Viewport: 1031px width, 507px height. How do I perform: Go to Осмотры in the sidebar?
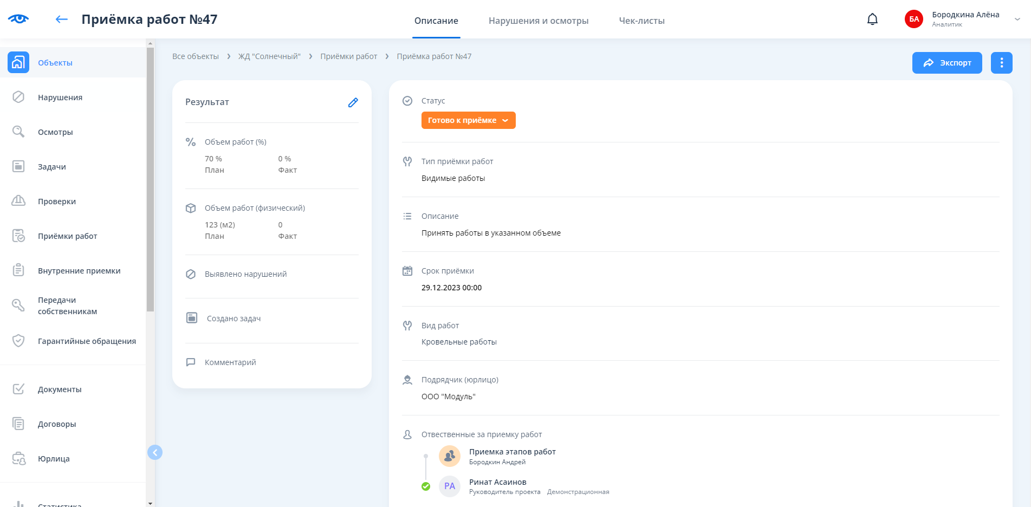coord(55,132)
